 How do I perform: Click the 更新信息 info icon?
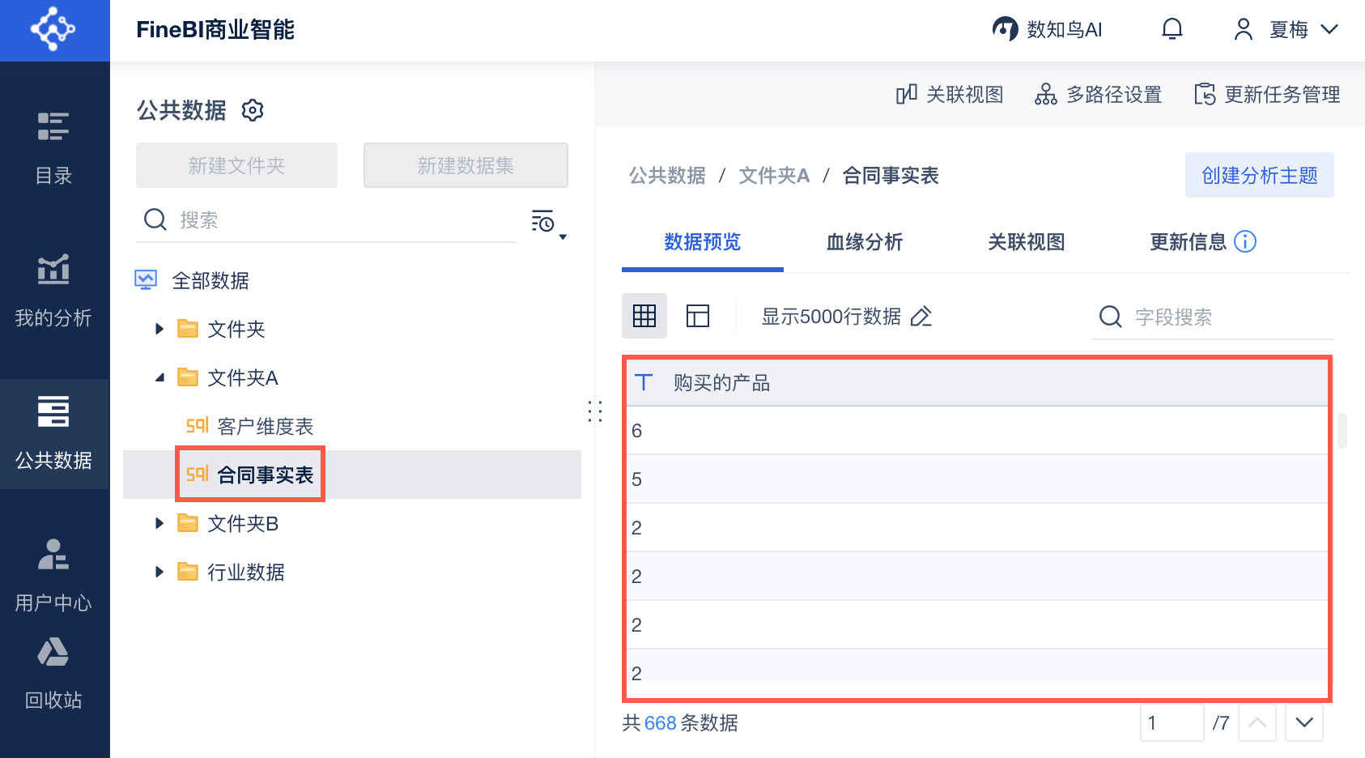point(1245,241)
